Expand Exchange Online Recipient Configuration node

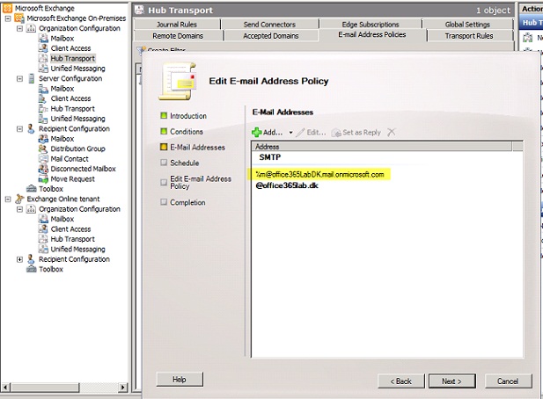coord(19,259)
